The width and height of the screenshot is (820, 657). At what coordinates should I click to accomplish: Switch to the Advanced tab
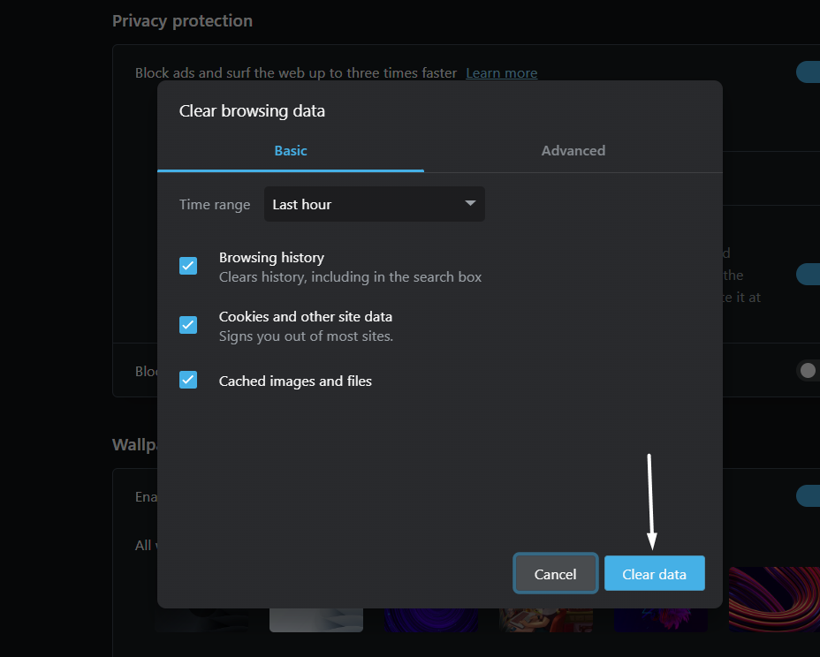[573, 151]
